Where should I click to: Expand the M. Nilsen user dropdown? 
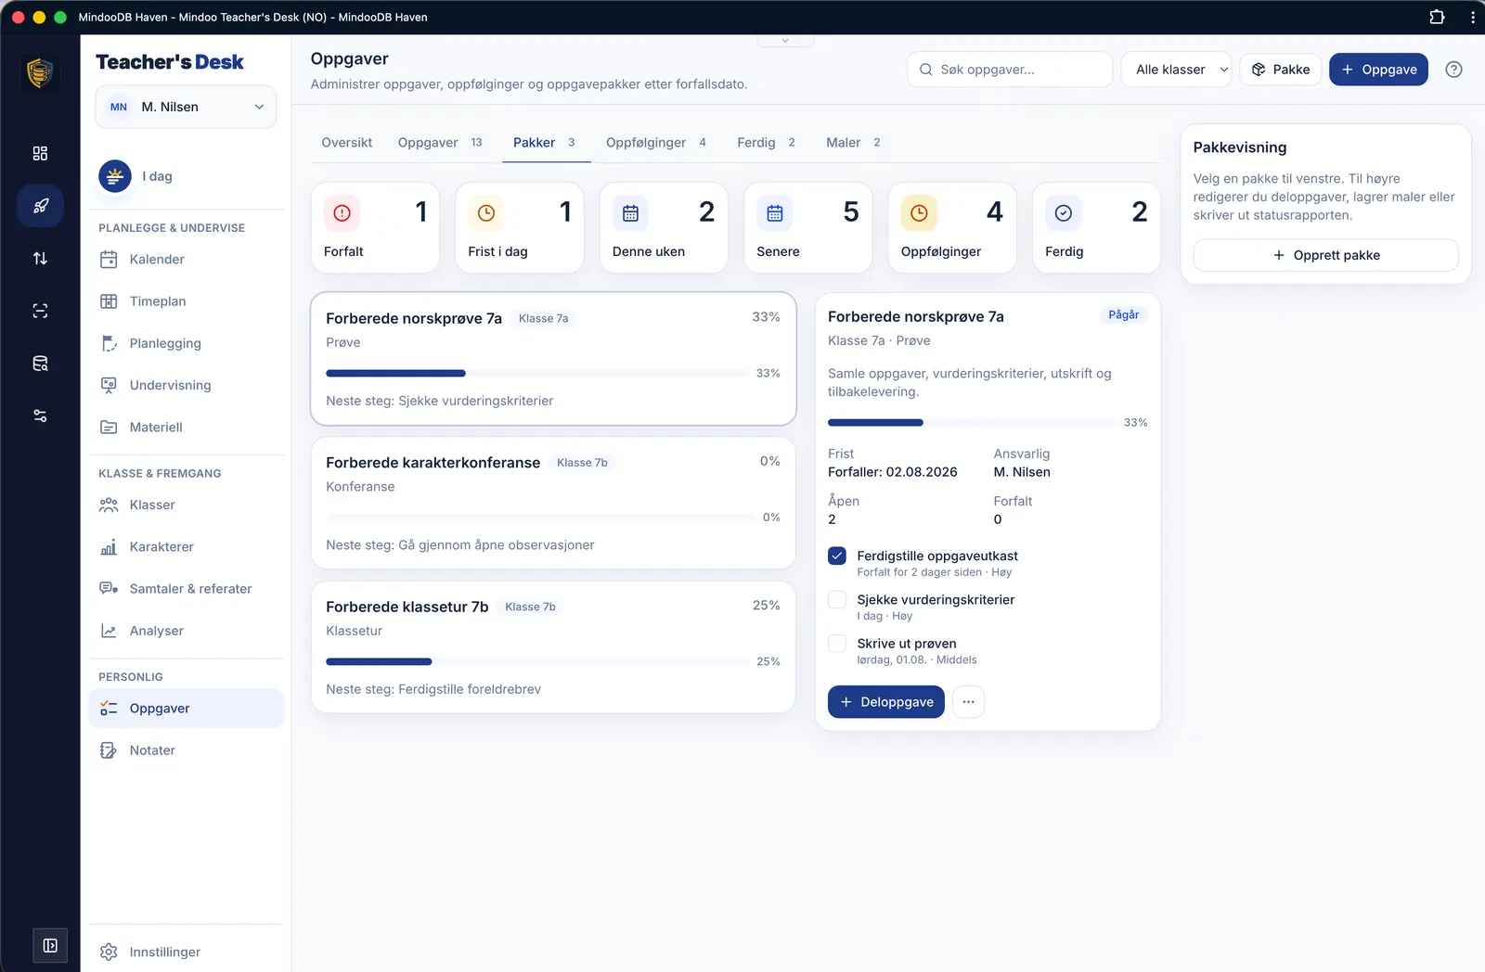(x=186, y=107)
